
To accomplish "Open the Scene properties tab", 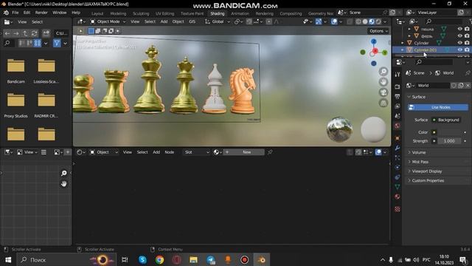I will click(x=398, y=116).
